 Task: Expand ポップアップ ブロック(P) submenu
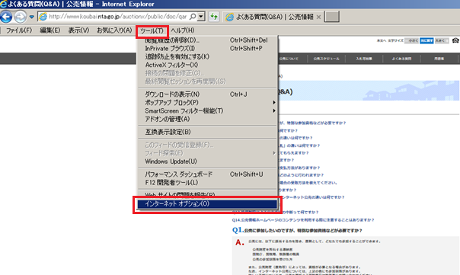pos(207,102)
